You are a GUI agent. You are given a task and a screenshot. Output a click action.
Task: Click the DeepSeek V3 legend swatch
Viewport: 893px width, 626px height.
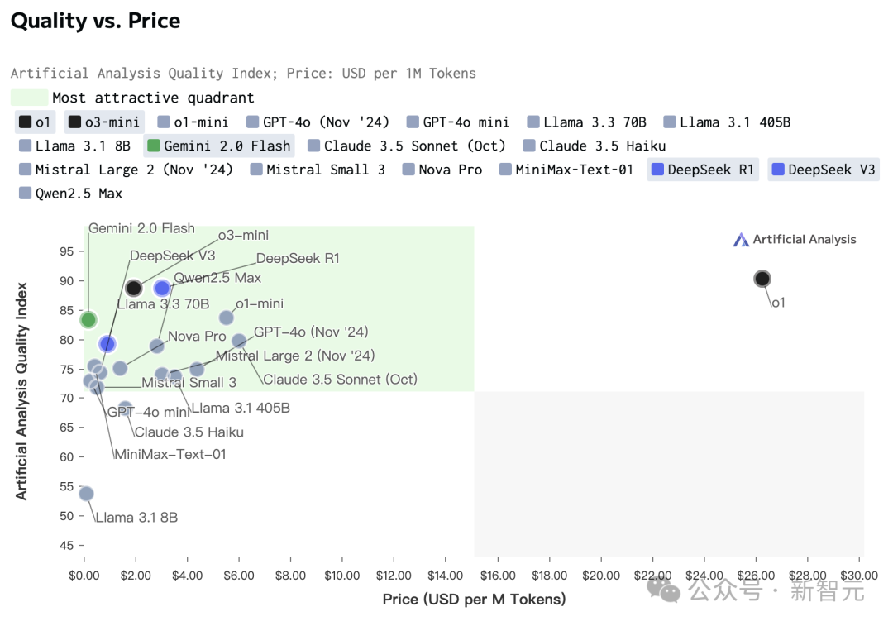coord(777,170)
